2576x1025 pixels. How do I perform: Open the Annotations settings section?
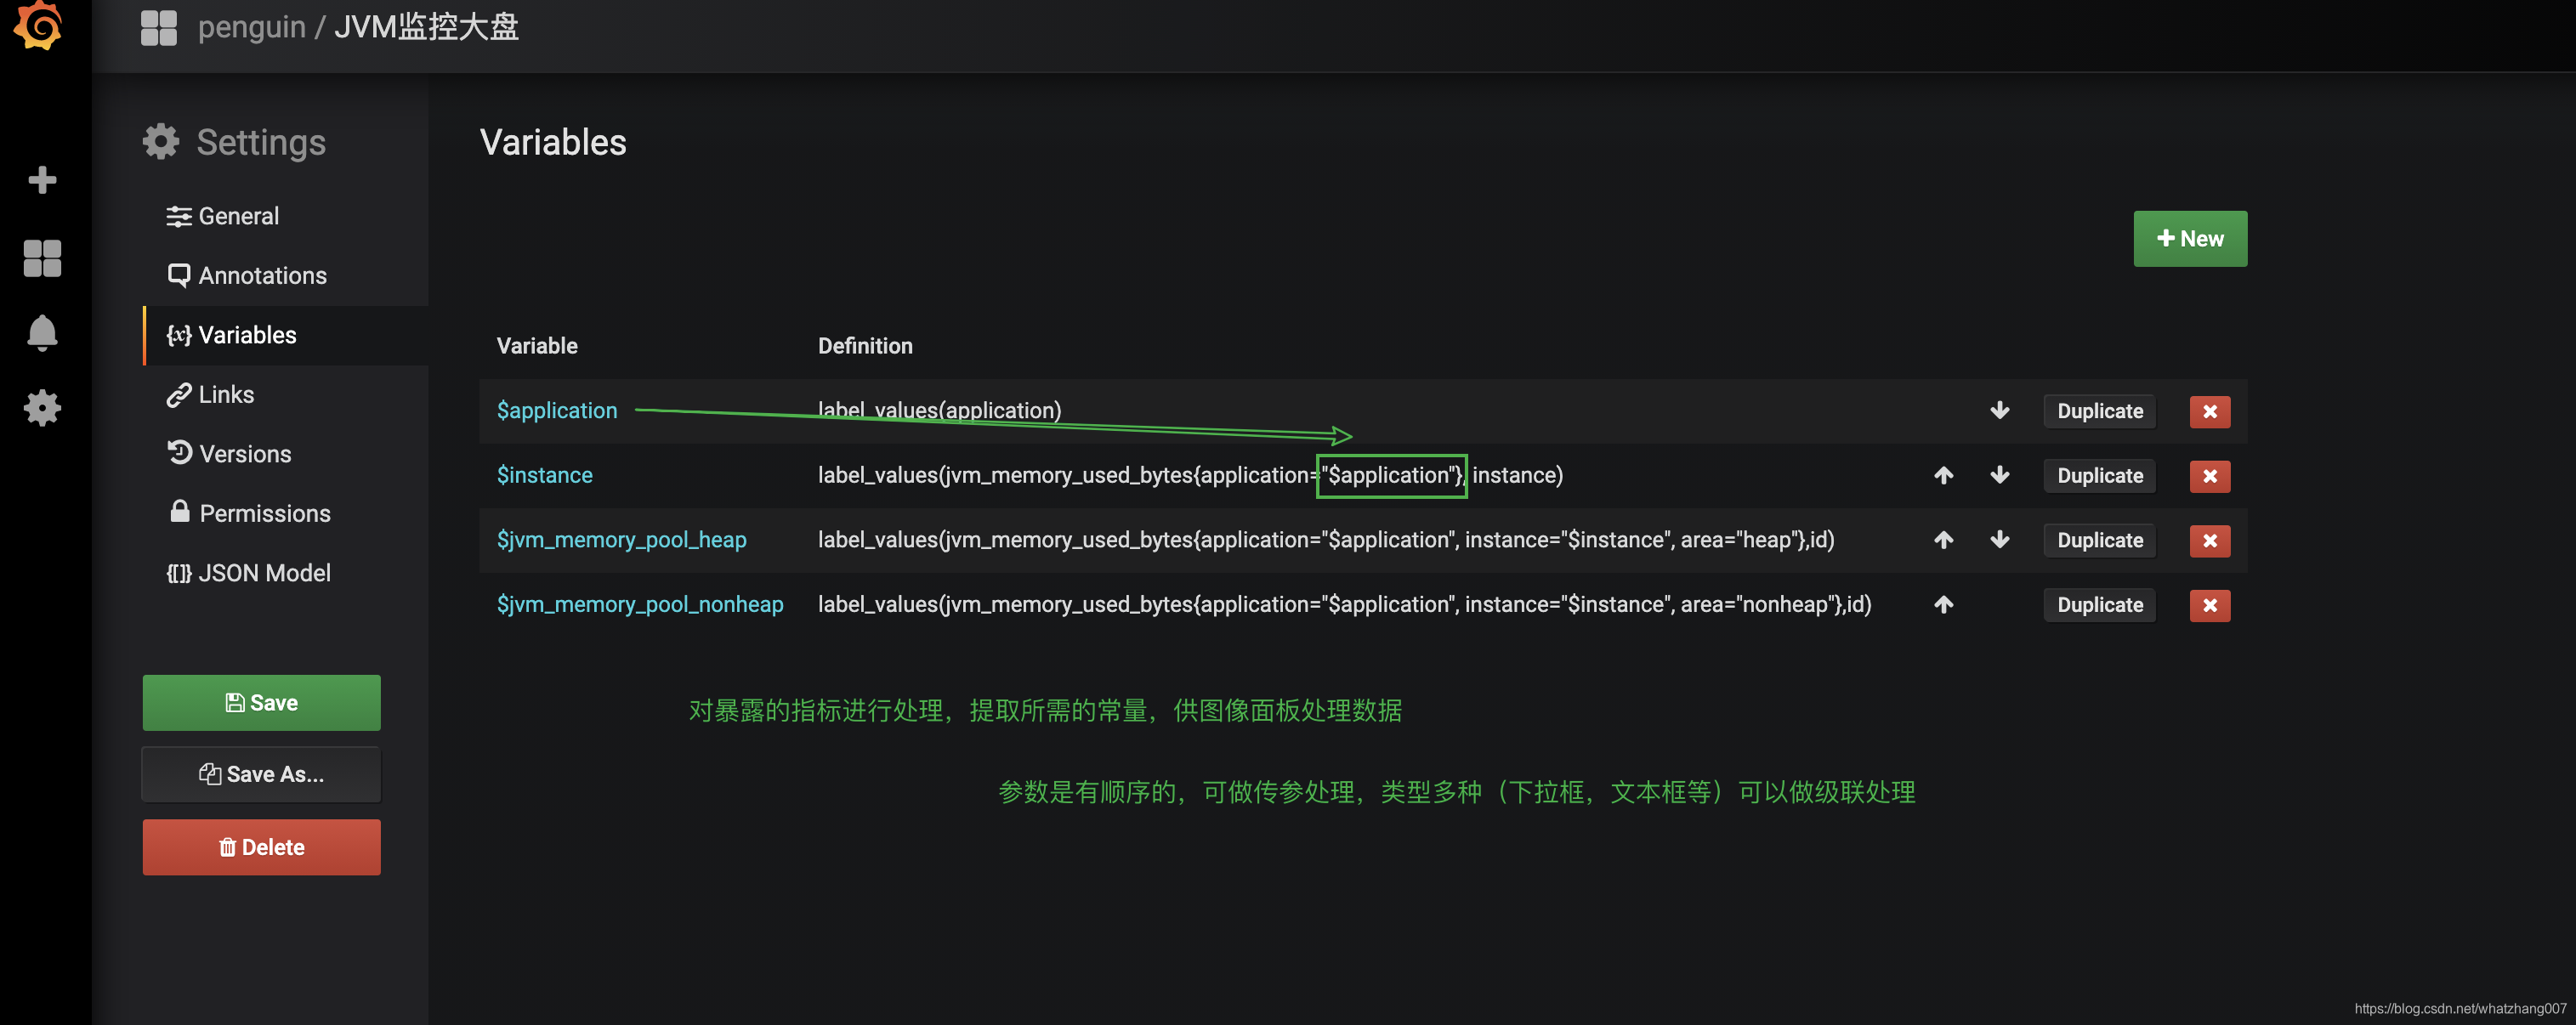[262, 276]
